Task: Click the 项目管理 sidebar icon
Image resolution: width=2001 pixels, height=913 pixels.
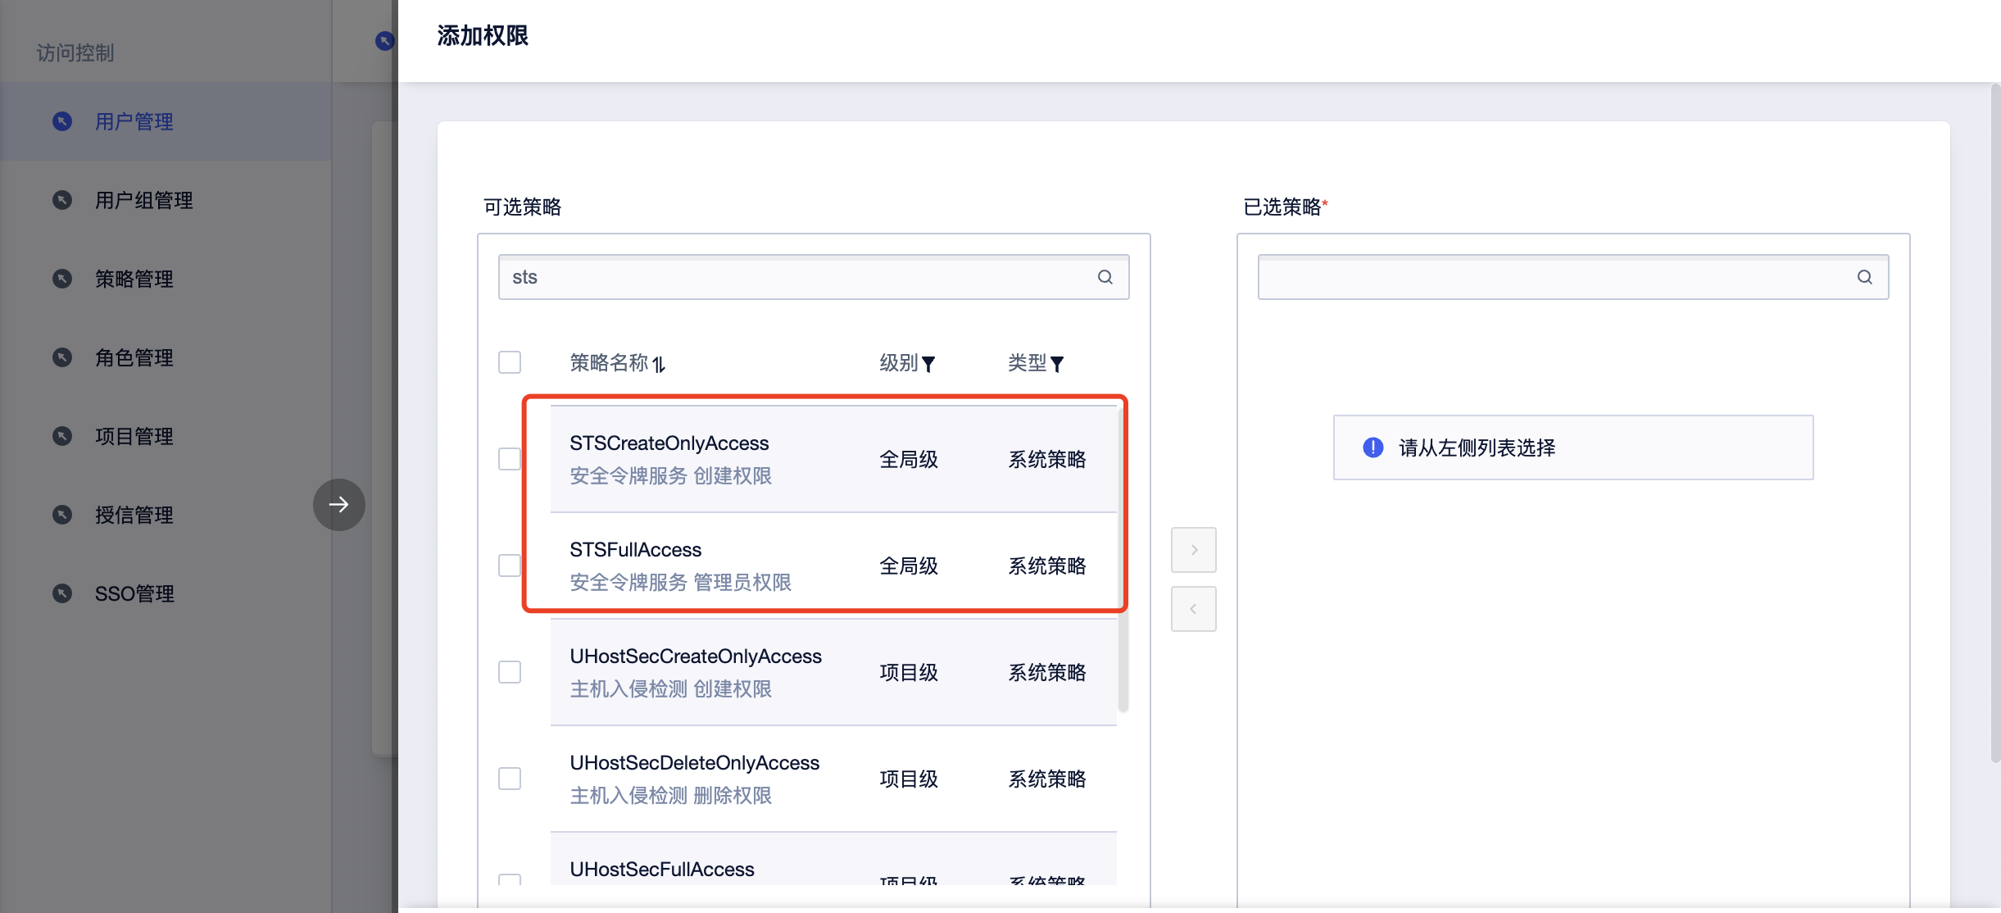Action: click(x=62, y=436)
